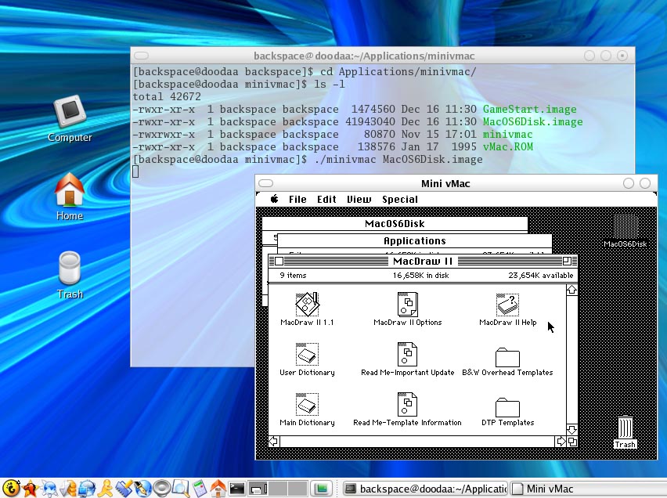
Task: Click the Home folder launcher in taskbar
Action: [x=218, y=488]
